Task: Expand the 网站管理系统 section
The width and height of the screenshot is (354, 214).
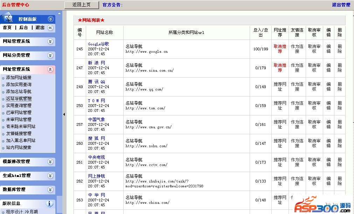Action: [50, 41]
